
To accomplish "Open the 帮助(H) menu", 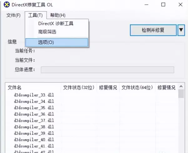I will pyautogui.click(x=58, y=15).
